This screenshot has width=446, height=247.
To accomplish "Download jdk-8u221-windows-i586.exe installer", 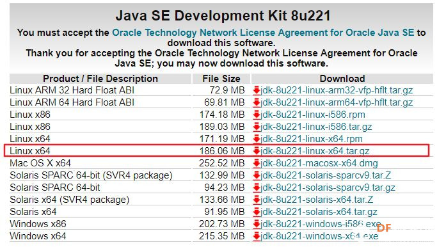I will pos(321,224).
